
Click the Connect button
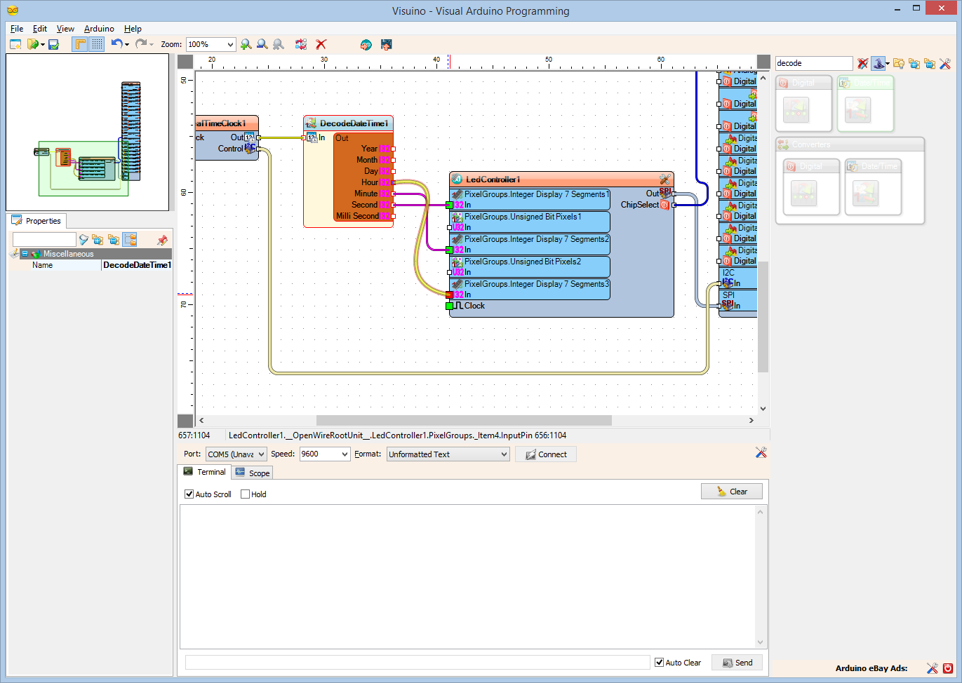(x=545, y=454)
